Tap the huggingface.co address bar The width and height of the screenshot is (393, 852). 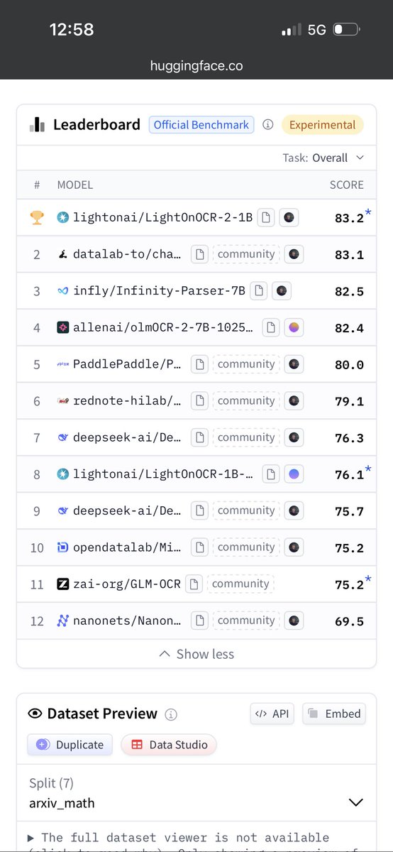coord(196,65)
